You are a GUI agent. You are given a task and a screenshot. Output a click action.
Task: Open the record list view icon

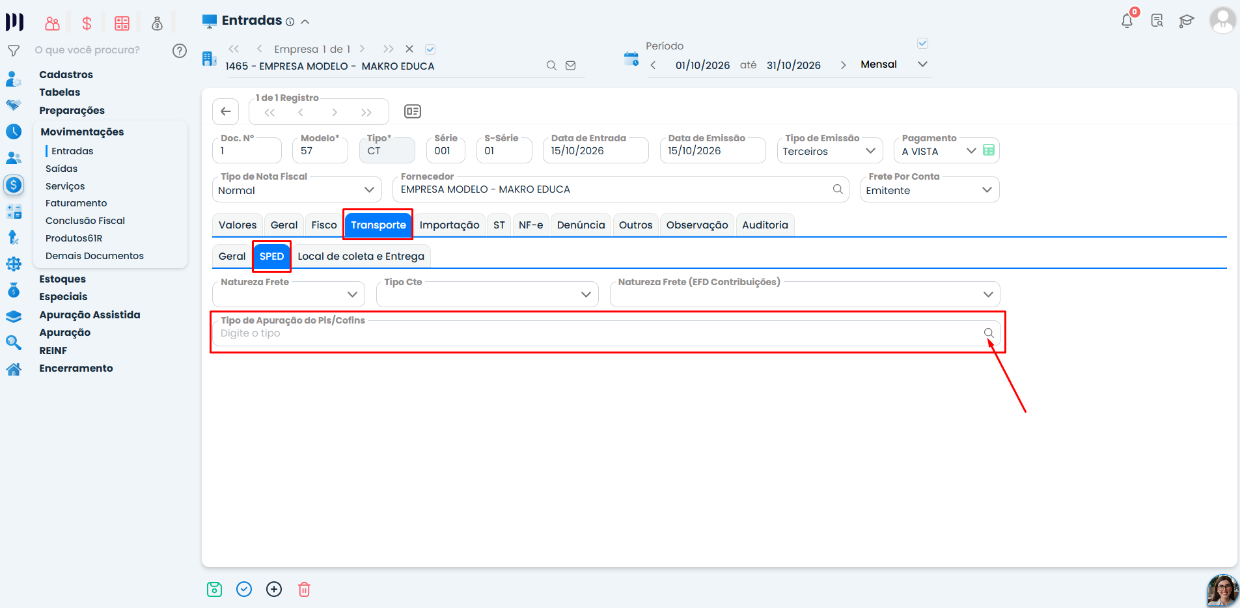pyautogui.click(x=413, y=111)
